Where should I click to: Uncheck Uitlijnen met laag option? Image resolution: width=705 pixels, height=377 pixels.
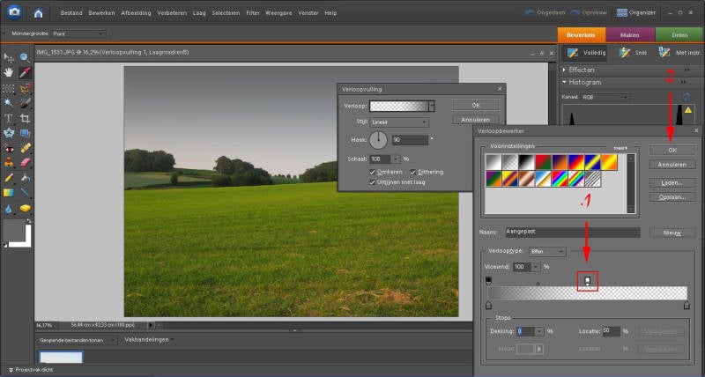[373, 181]
